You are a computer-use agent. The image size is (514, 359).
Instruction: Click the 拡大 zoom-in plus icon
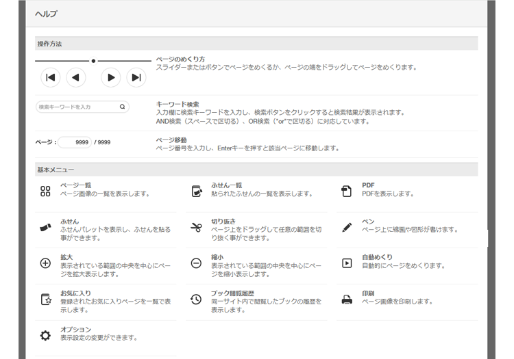pyautogui.click(x=45, y=263)
